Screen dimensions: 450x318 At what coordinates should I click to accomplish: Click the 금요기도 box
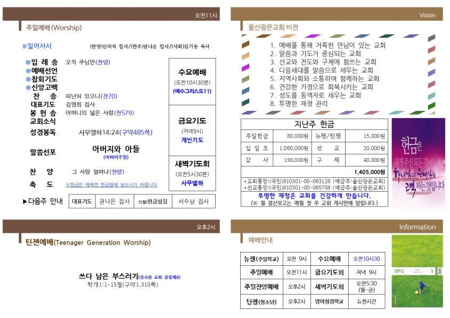point(192,131)
